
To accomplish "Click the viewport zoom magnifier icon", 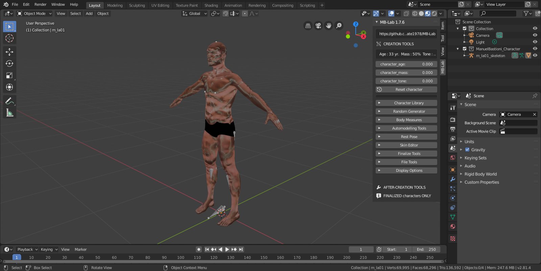I will click(339, 26).
